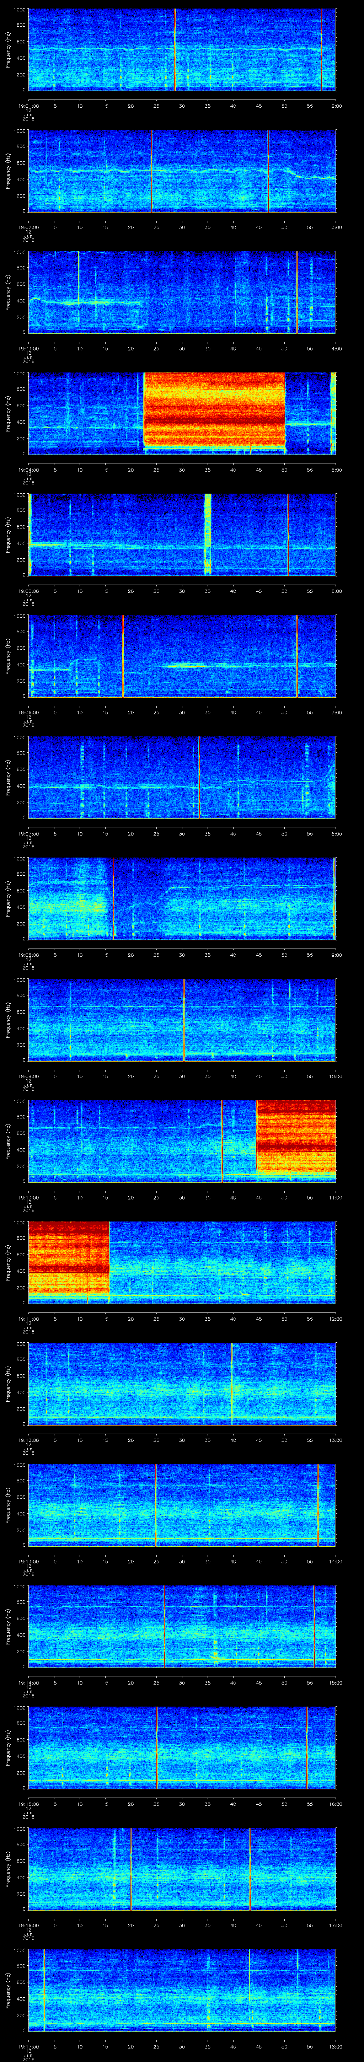Click the 19:08:00 time axis label
The image size is (364, 2062).
coord(28,954)
